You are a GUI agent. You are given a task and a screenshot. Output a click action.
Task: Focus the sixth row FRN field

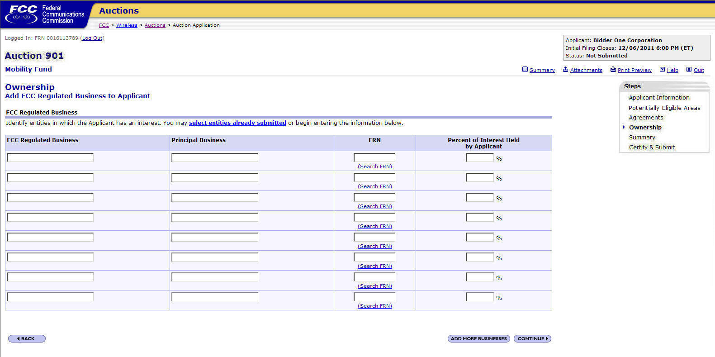point(374,257)
